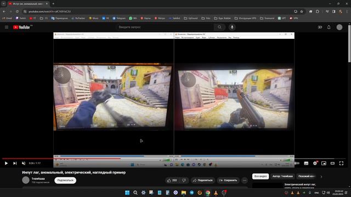The image size is (351, 197).
Task: Go back with the browser back arrow
Action: (4, 11)
